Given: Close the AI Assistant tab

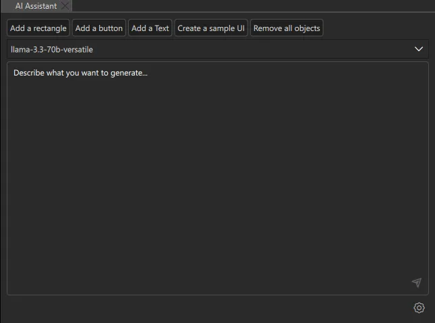Looking at the screenshot, I should (x=65, y=6).
